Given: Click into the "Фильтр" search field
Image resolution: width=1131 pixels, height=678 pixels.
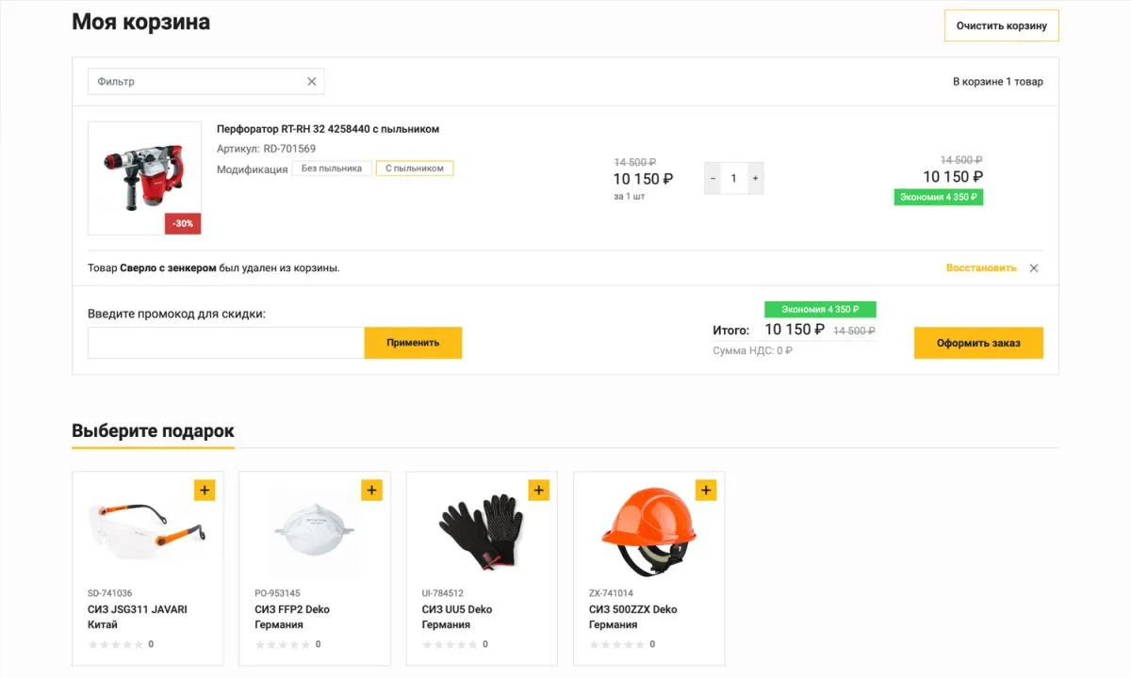Looking at the screenshot, I should coord(198,82).
